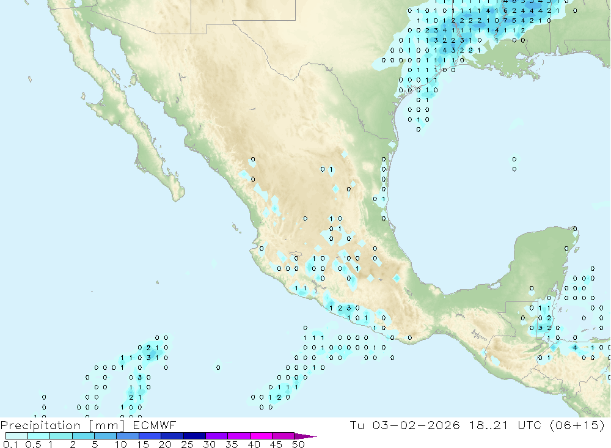Screen dimensions: 611x448
Task: Click the legend value "40"
Action: (254, 444)
